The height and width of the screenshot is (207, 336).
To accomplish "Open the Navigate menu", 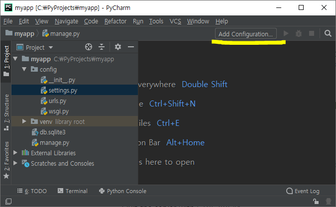I will pos(66,21).
